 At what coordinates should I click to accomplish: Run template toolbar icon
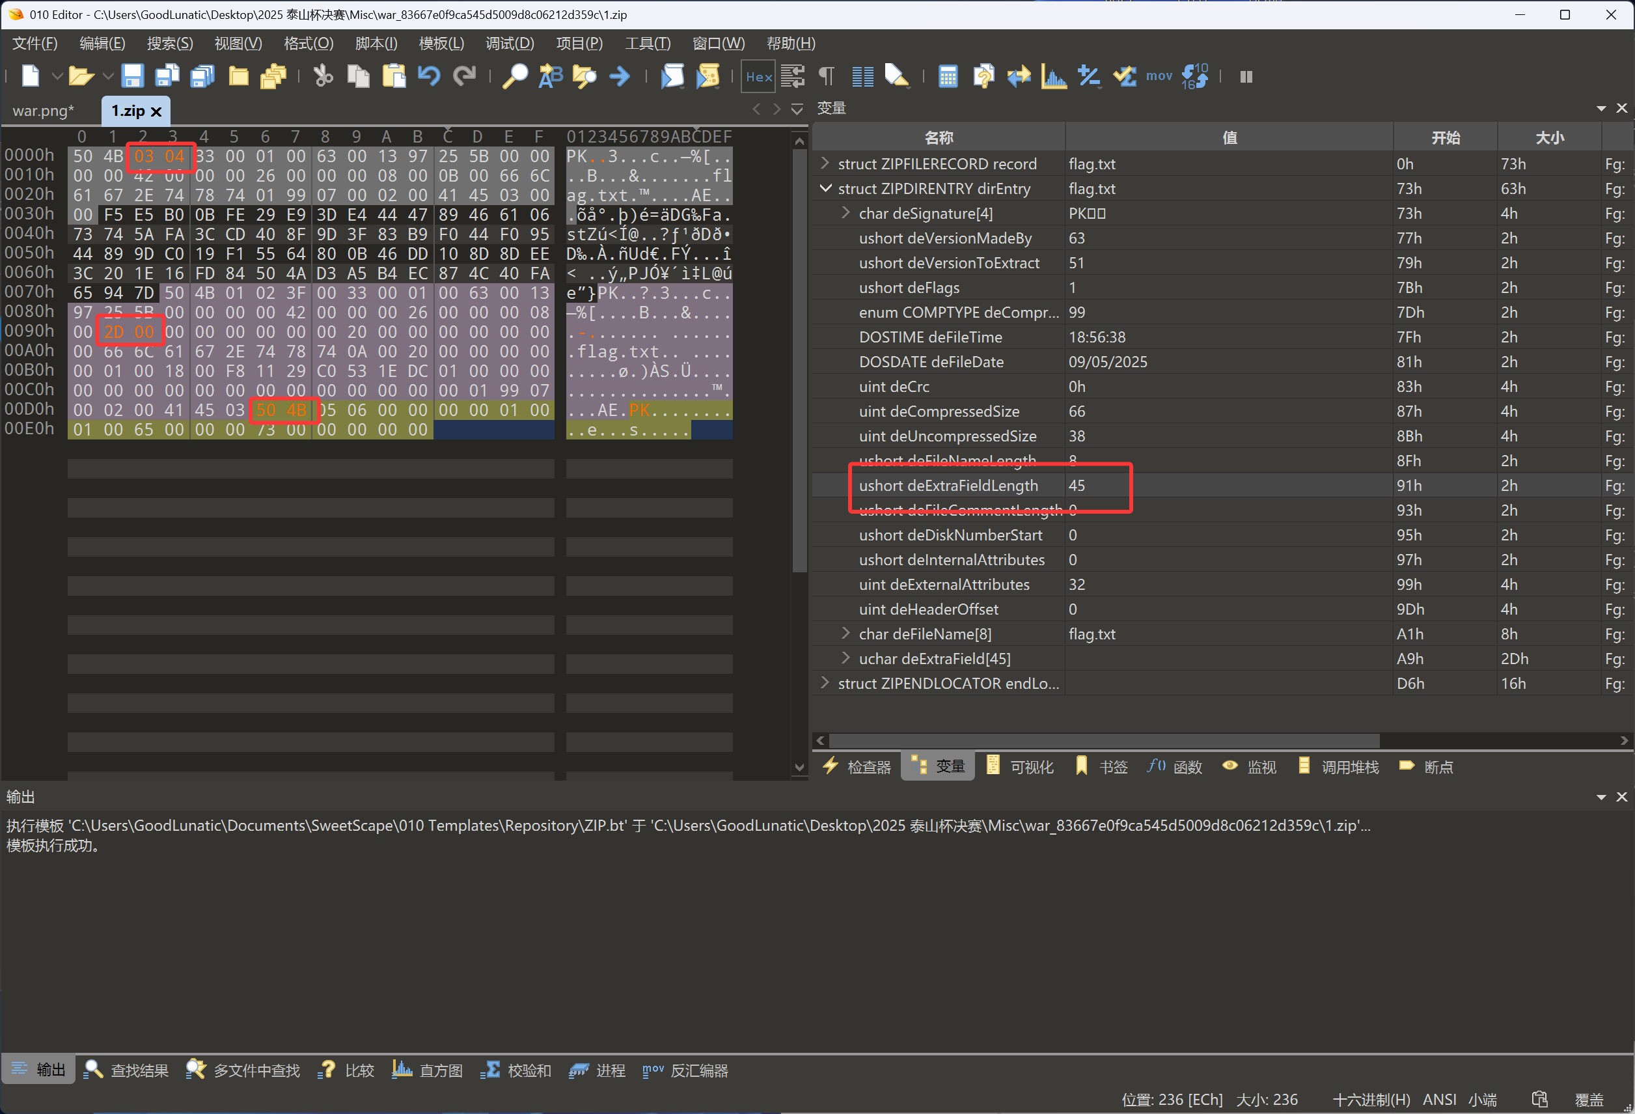click(708, 76)
